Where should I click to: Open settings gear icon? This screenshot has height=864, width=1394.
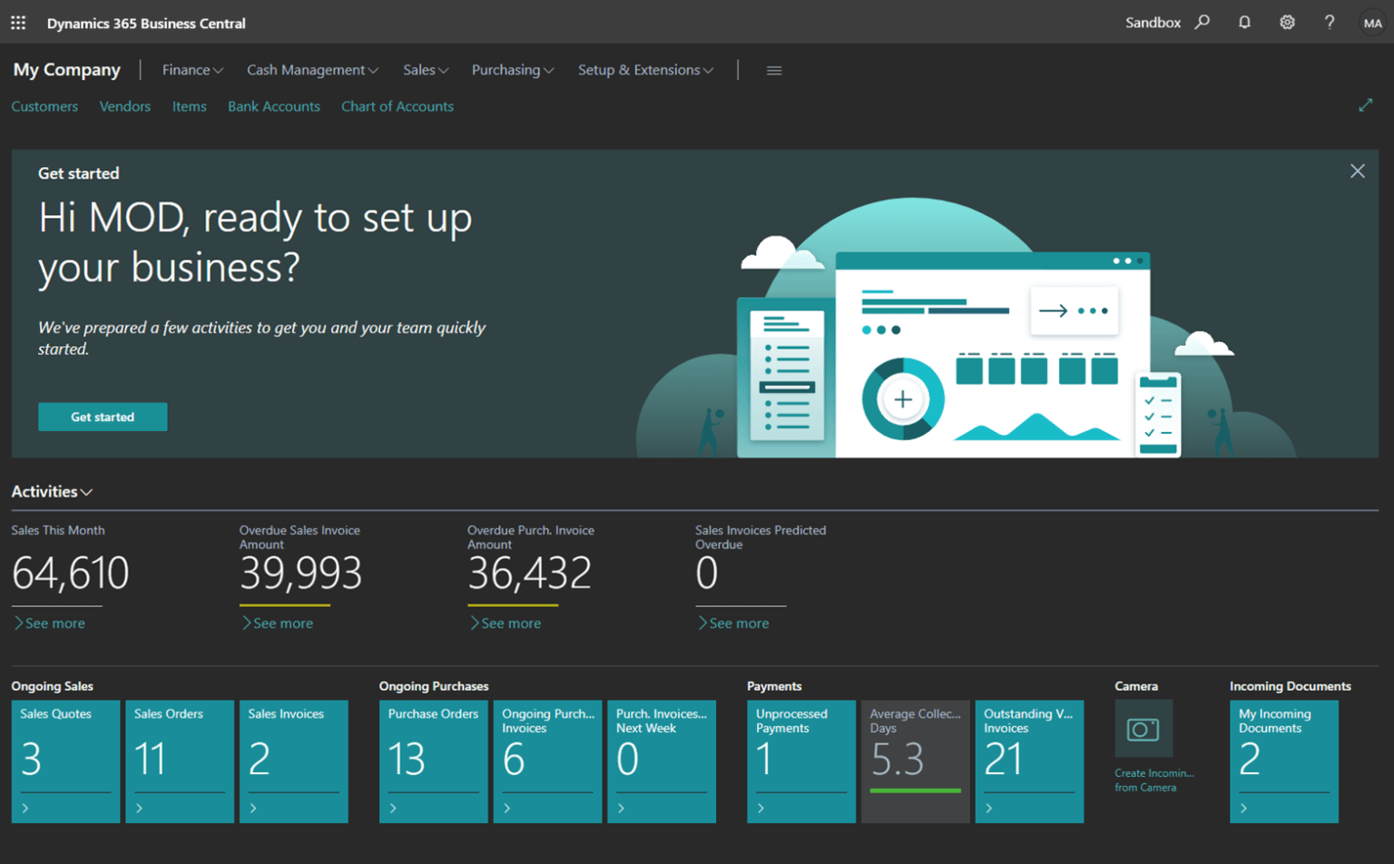(x=1287, y=22)
